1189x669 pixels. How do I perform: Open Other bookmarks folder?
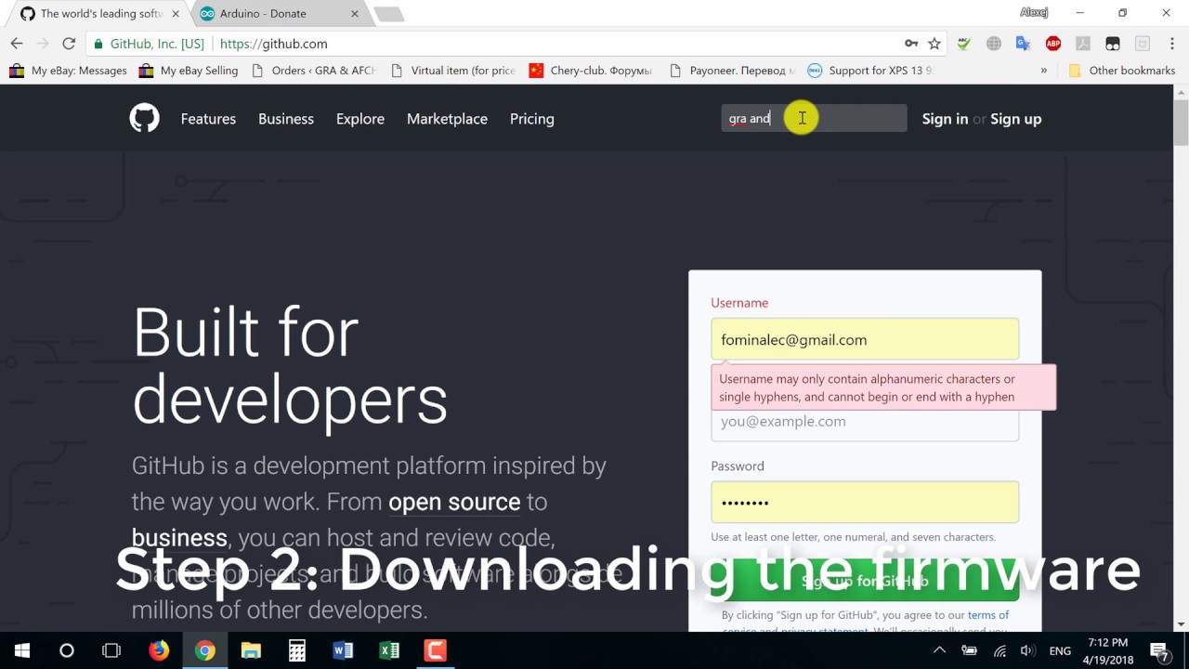tap(1122, 71)
